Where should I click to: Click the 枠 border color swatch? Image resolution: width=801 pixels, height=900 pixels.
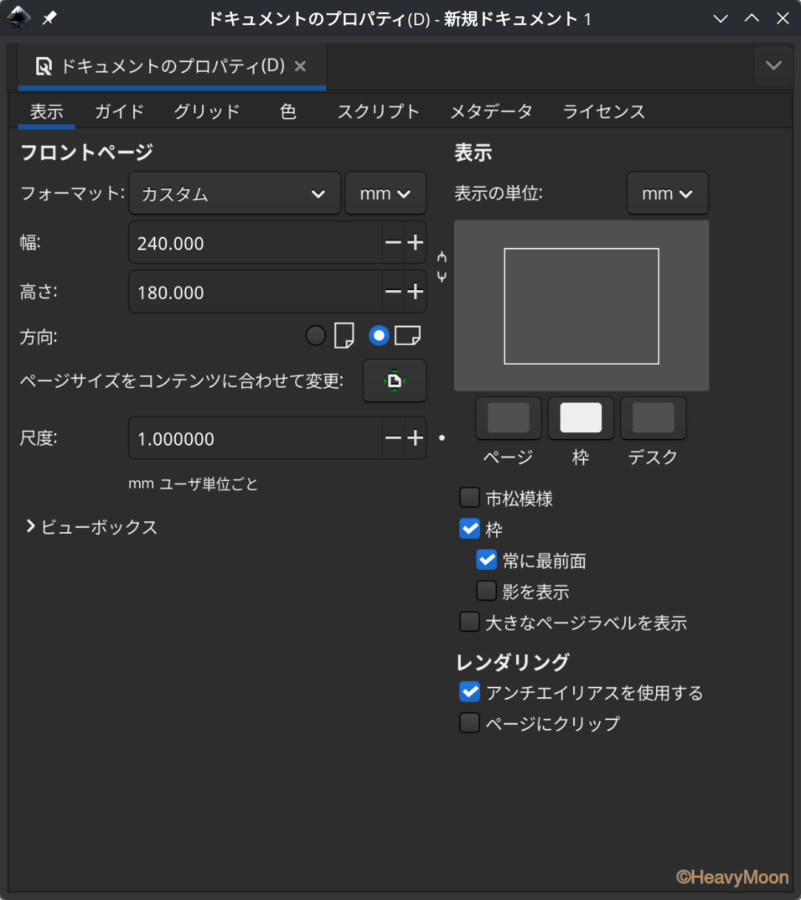tap(581, 418)
